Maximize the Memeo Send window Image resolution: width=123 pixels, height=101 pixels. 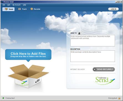(119, 2)
